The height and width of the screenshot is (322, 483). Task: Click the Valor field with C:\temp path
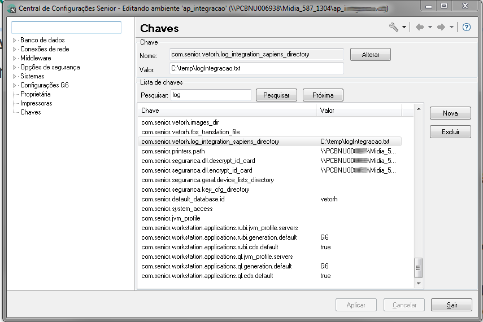click(256, 68)
